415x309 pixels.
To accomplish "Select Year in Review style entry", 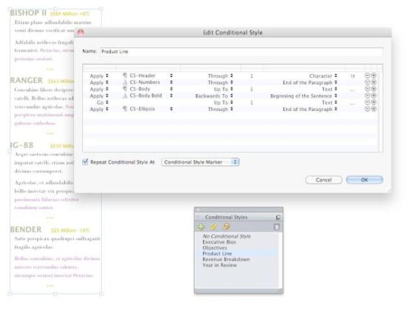I will [220, 265].
